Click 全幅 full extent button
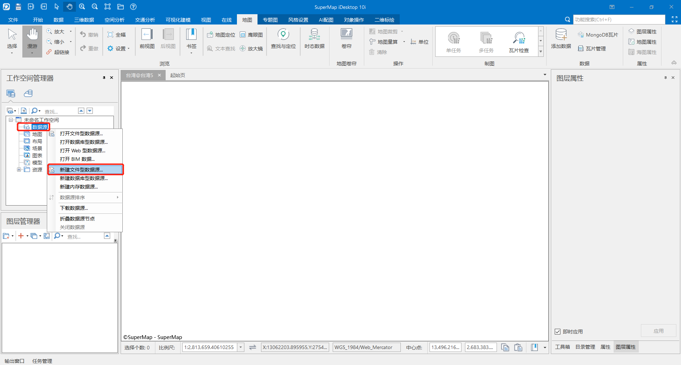The image size is (681, 365). pos(117,35)
